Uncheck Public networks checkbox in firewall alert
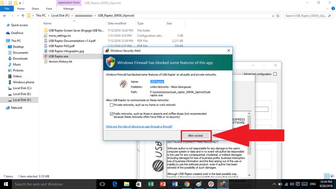The height and width of the screenshot is (189, 336). coord(112,114)
